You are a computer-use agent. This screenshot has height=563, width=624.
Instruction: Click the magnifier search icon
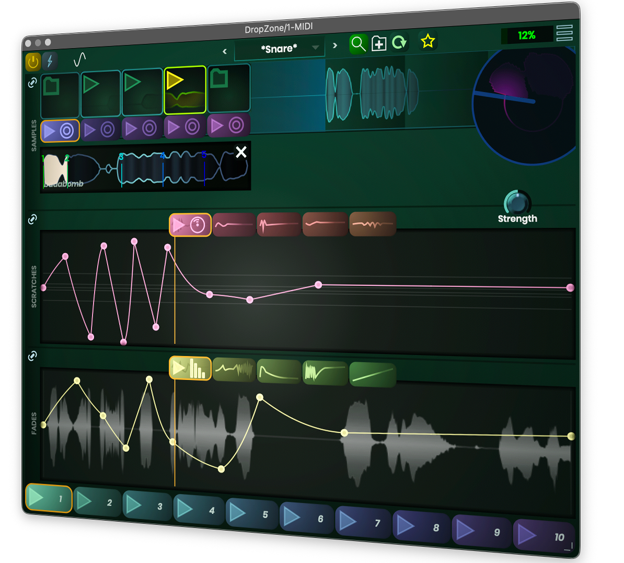(358, 44)
